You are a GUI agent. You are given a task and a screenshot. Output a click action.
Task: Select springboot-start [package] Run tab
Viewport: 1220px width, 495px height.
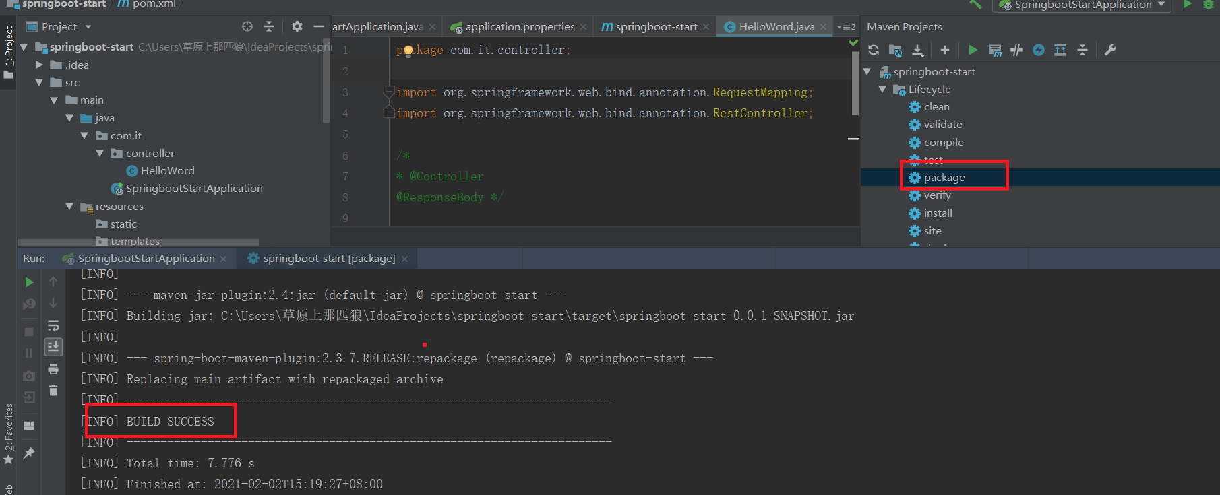click(x=328, y=259)
